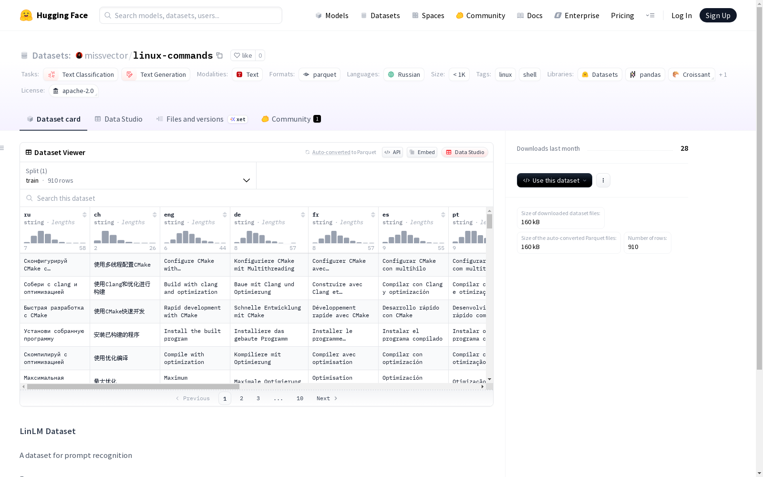Expand the Split train dropdown

click(x=138, y=176)
